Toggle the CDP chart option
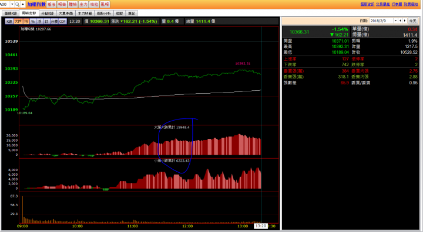Viewport: 423px width, 232px height. tap(63, 21)
